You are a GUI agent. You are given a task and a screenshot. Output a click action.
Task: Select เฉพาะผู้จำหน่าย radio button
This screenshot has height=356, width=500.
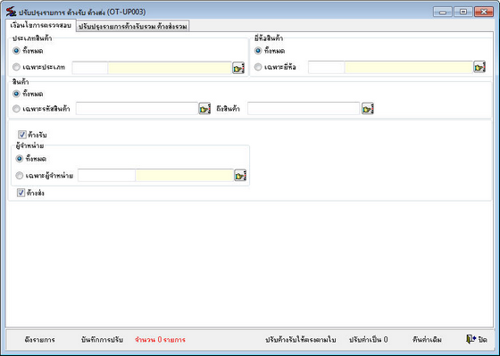[20, 175]
